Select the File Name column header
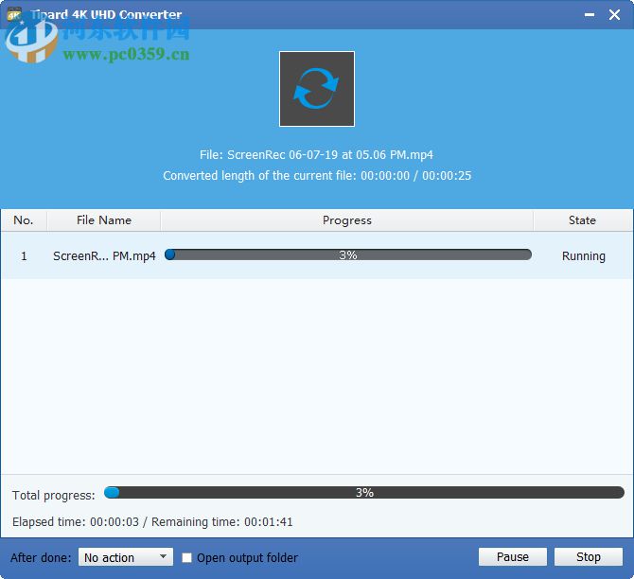This screenshot has height=579, width=634. tap(104, 220)
